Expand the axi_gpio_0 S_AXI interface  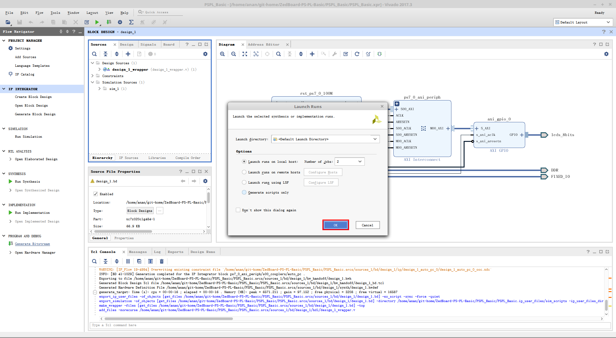[x=477, y=128]
